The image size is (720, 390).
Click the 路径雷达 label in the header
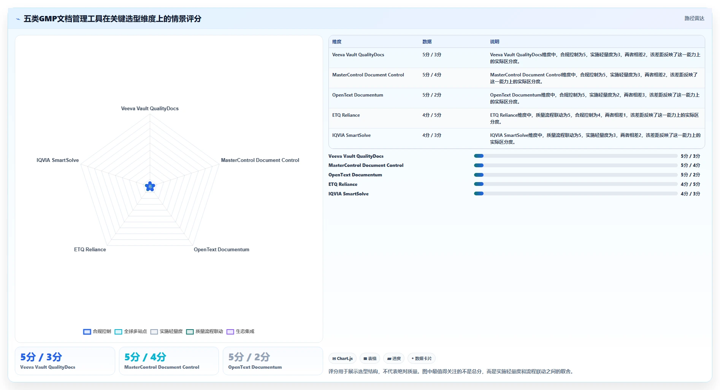click(x=694, y=18)
